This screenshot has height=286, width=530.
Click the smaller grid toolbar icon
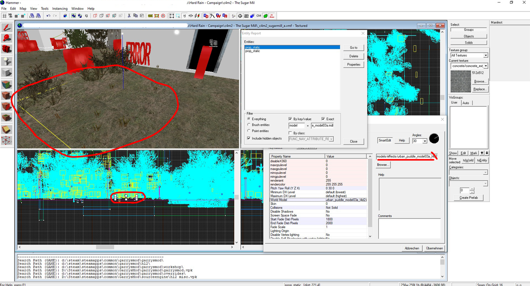17,16
